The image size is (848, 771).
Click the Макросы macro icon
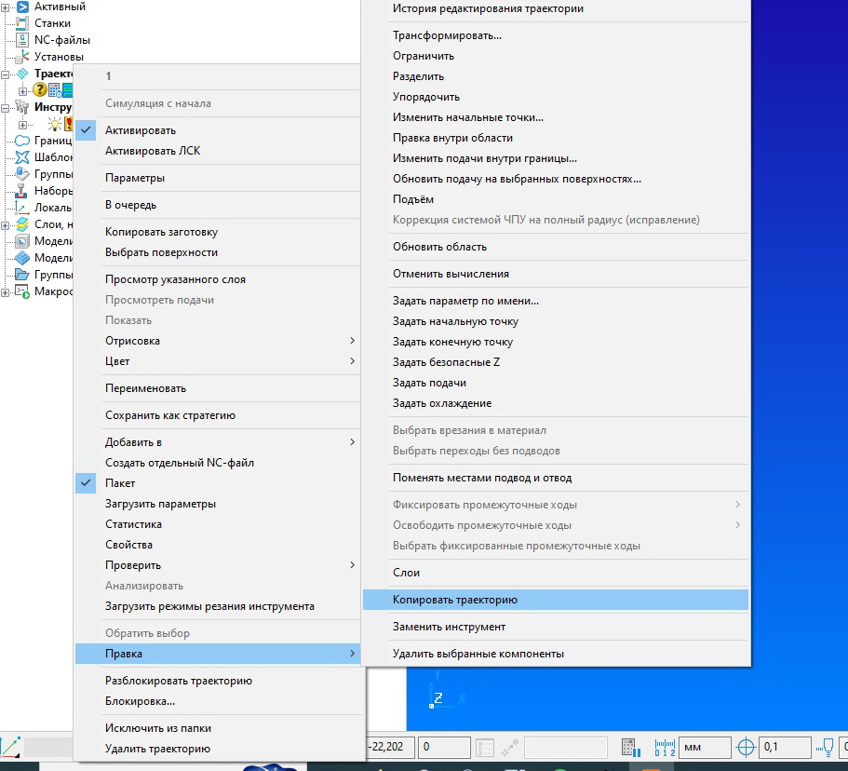tap(22, 291)
